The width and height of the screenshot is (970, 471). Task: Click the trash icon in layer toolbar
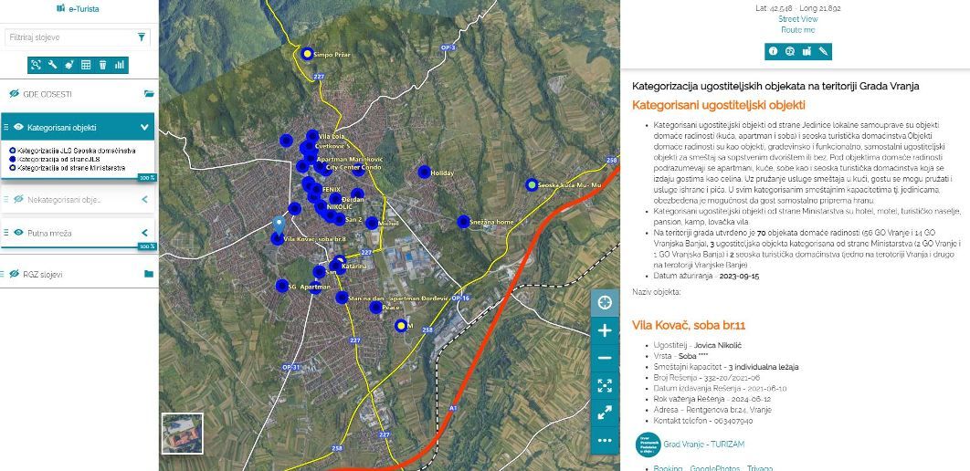pyautogui.click(x=102, y=65)
